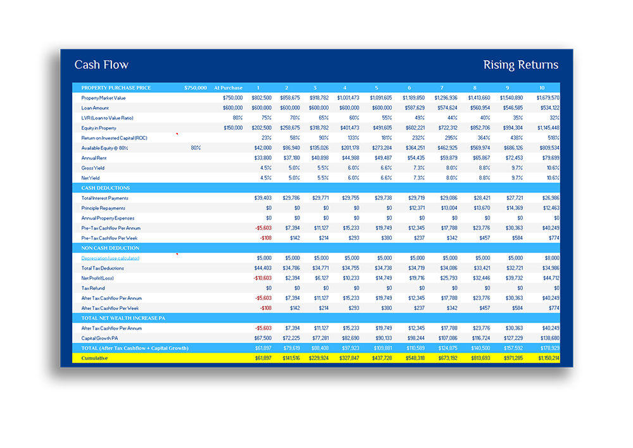Open the Depreciation (use calculator) link
This screenshot has width=633, height=448.
click(x=110, y=258)
